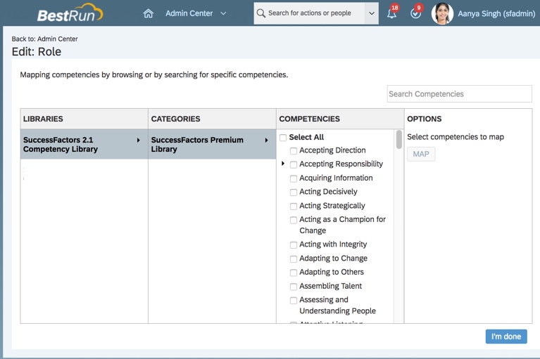Expand the Accepting Responsibility competency arrow

tap(283, 164)
